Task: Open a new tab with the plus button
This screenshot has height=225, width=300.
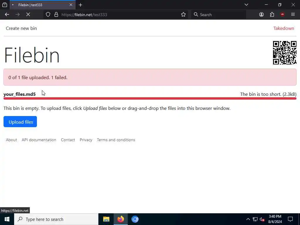Action: [x=80, y=5]
